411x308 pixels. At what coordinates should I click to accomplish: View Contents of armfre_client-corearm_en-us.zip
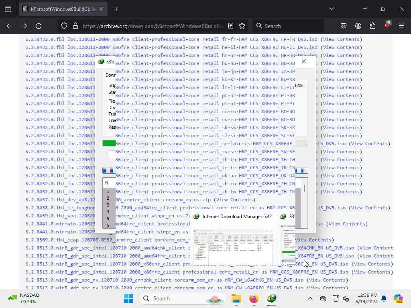pyautogui.click(x=234, y=200)
